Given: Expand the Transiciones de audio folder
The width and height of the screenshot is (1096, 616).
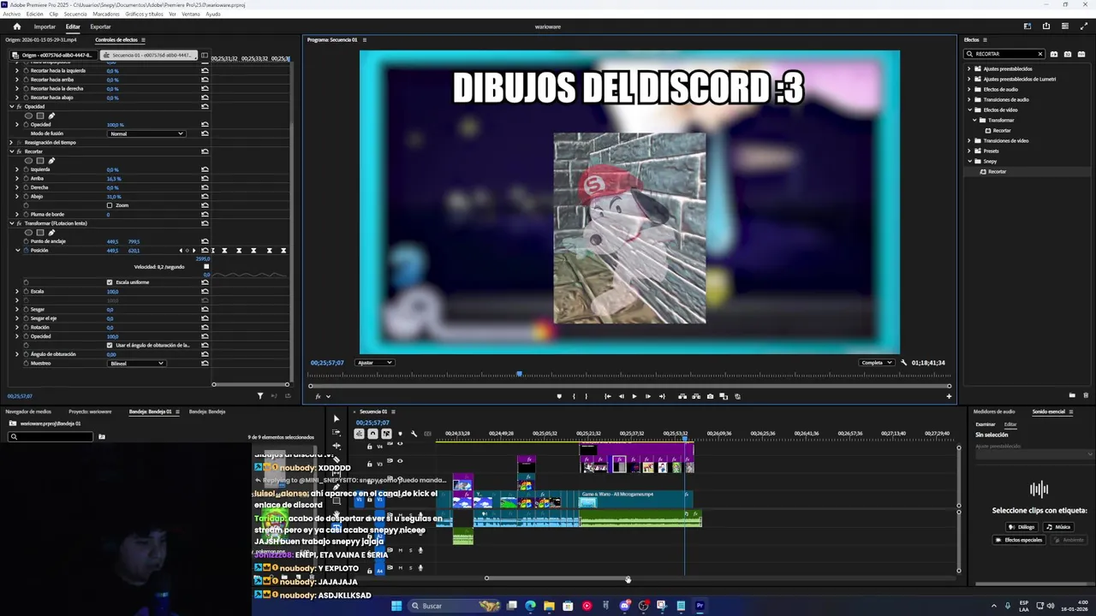Looking at the screenshot, I should [969, 99].
